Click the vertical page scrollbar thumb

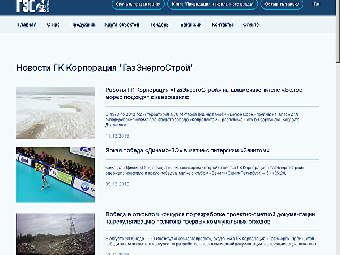(x=338, y=31)
